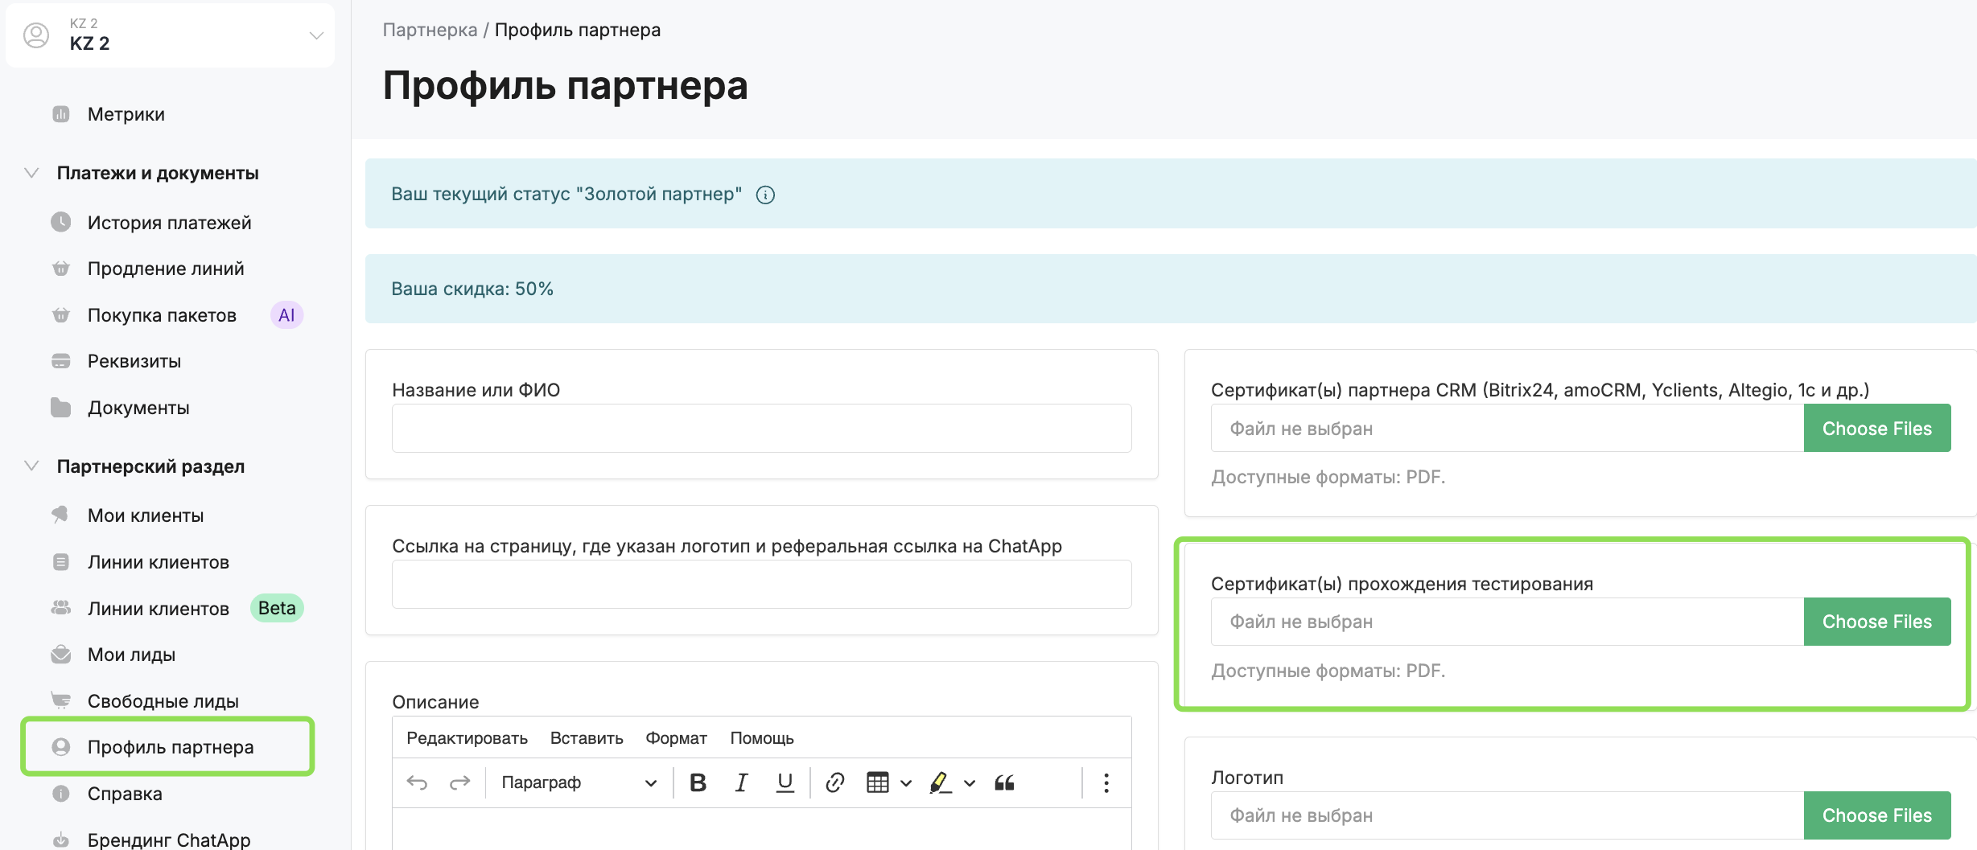Click the redo arrow in the editor
The height and width of the screenshot is (850, 1977).
(459, 782)
